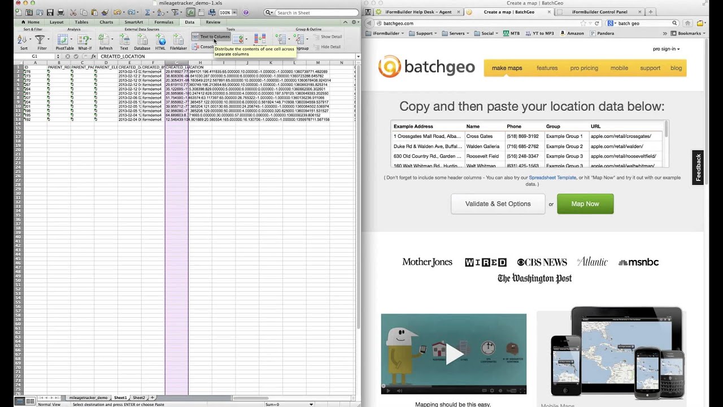Image resolution: width=723 pixels, height=407 pixels.
Task: Click the browser home icon
Action: (687, 23)
